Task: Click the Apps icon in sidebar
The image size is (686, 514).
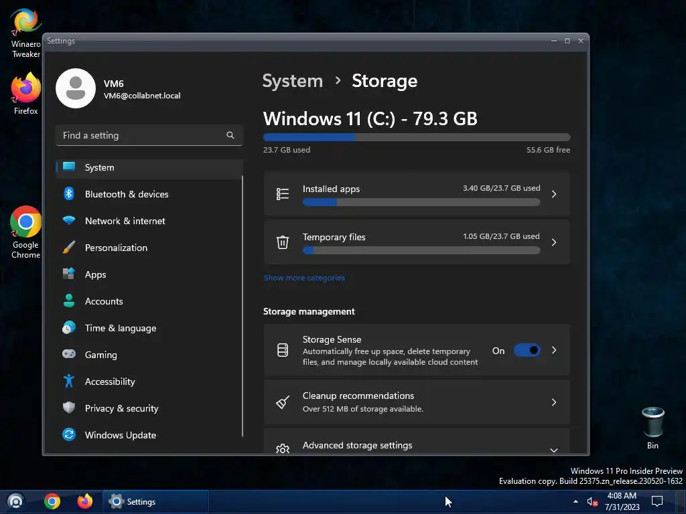Action: click(69, 274)
